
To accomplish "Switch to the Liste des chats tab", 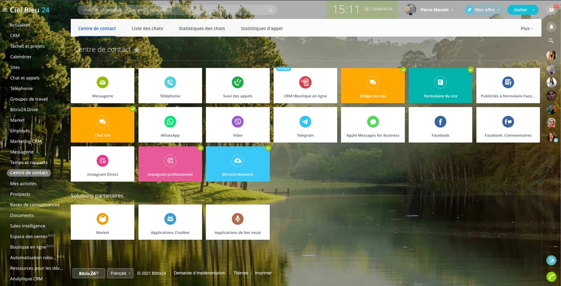I will [x=147, y=28].
